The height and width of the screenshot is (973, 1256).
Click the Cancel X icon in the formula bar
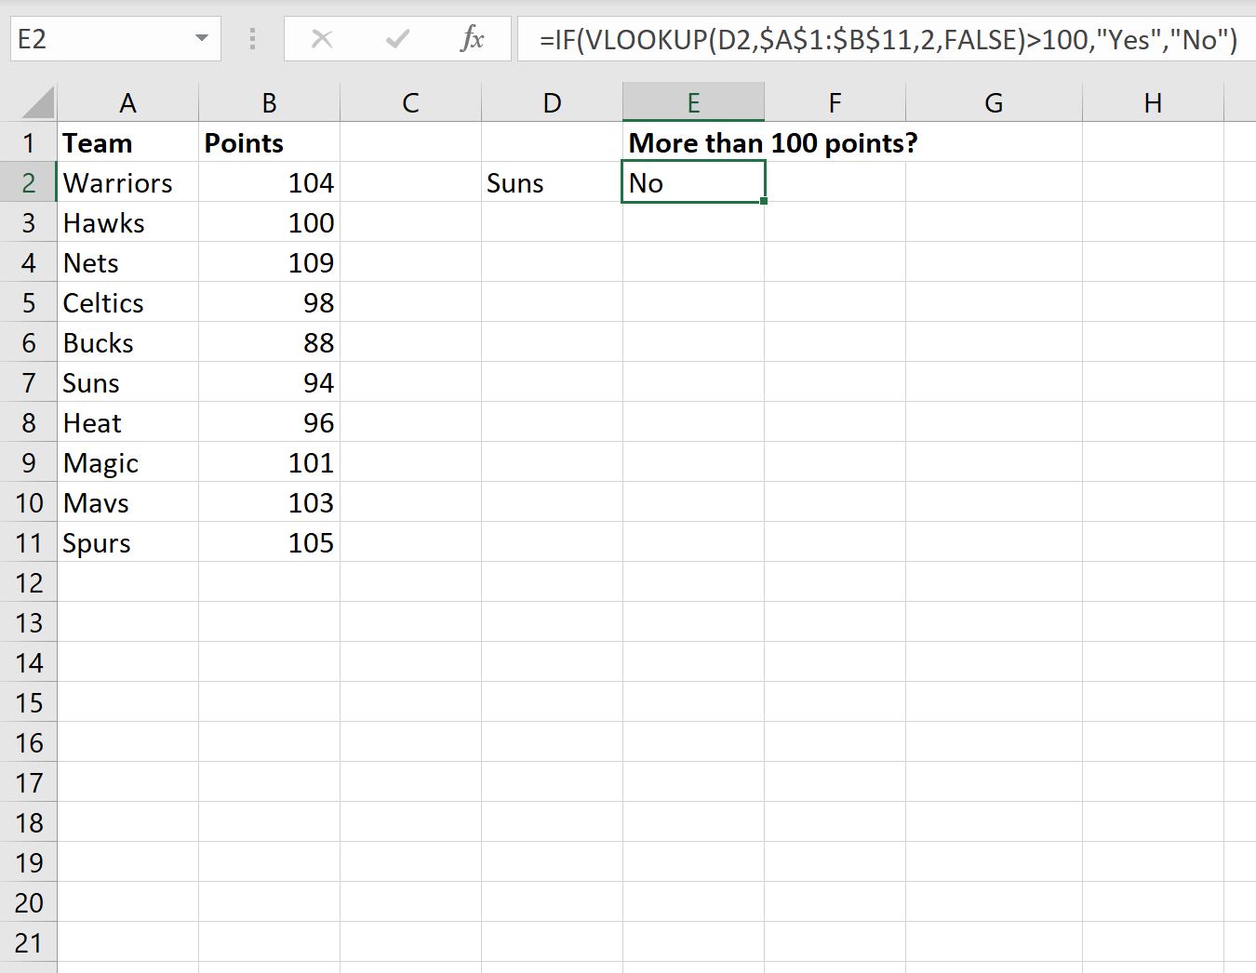(322, 39)
